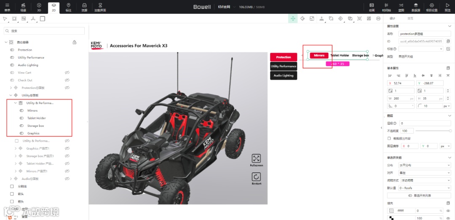Open the 分布 distribution dropdown
The width and height of the screenshot is (455, 220).
click(x=425, y=165)
